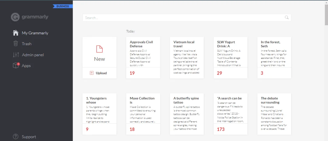Open Admin panel sliders icon
This screenshot has height=141, width=328.
click(16, 55)
